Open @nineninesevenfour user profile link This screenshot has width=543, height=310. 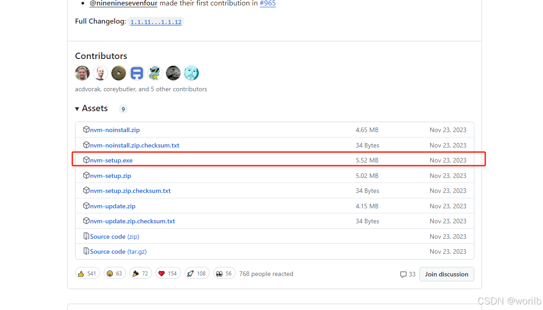pos(124,4)
